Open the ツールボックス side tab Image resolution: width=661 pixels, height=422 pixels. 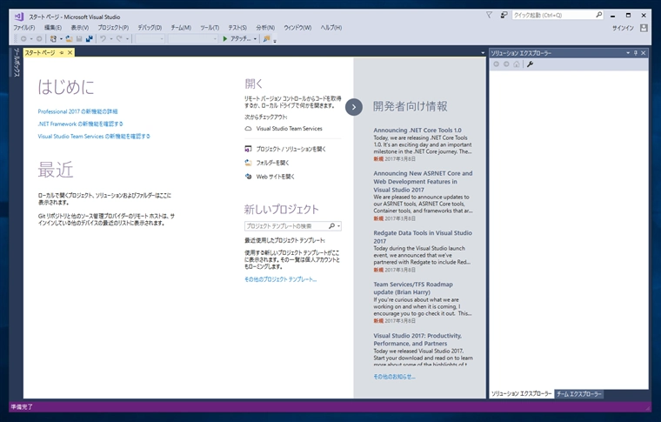click(17, 63)
